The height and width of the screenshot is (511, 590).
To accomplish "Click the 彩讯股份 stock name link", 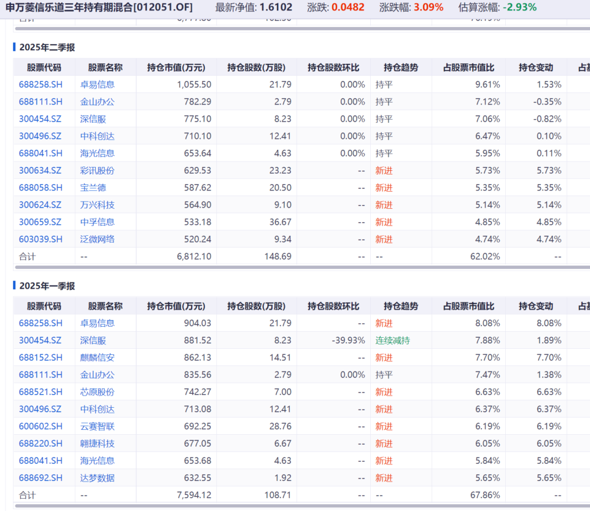I will click(97, 170).
